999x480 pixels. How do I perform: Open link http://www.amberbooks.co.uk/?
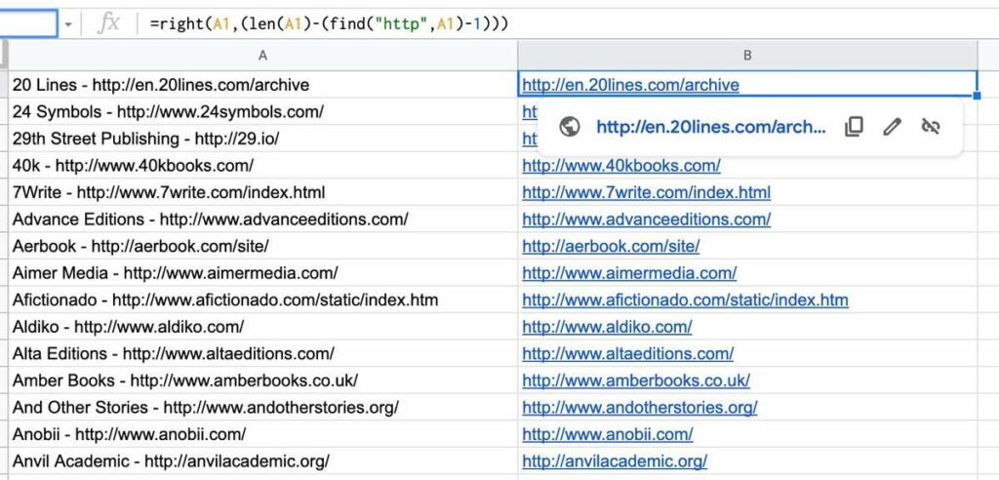pyautogui.click(x=636, y=380)
